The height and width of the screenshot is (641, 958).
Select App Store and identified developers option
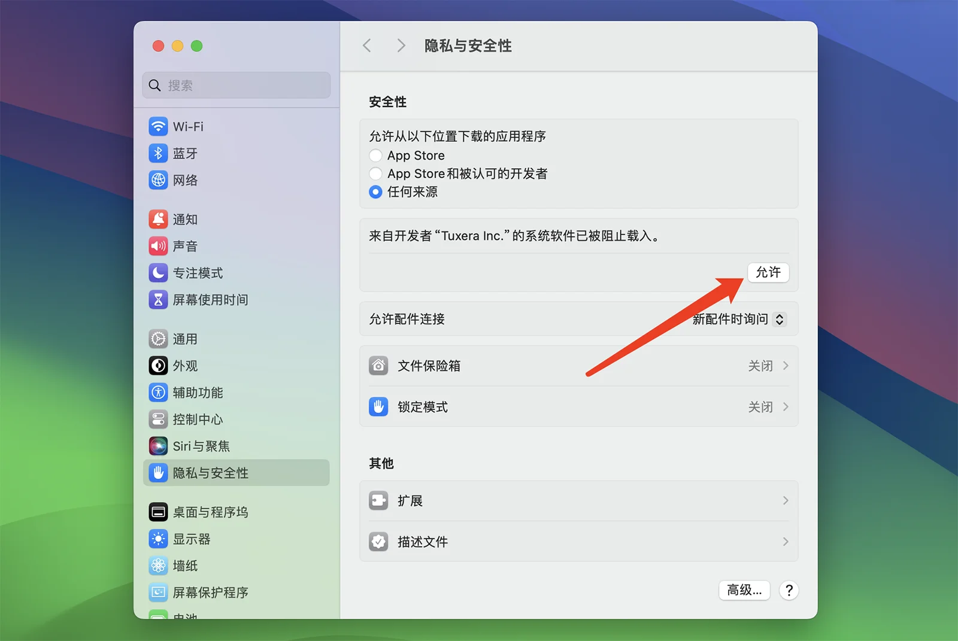pos(375,174)
